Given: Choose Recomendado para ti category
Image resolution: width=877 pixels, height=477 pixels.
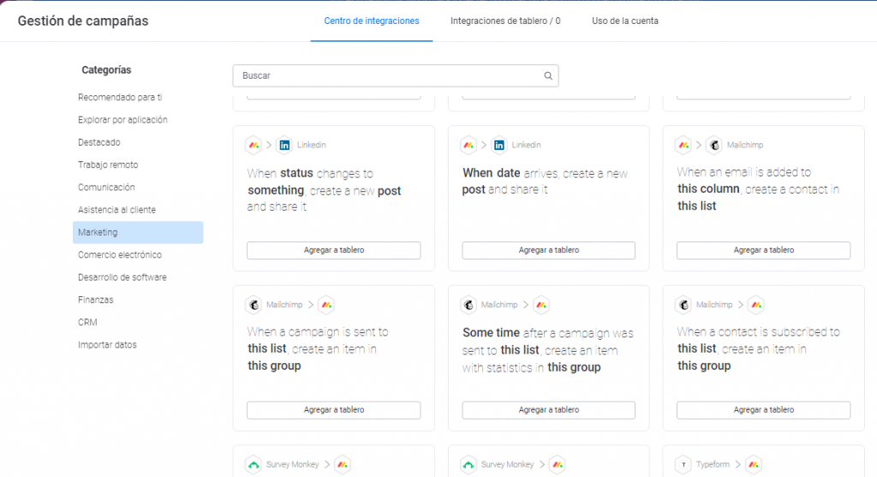Looking at the screenshot, I should click(120, 98).
